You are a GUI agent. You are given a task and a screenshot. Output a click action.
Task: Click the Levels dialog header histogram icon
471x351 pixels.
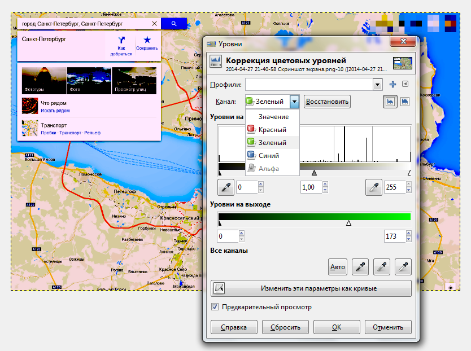(216, 61)
